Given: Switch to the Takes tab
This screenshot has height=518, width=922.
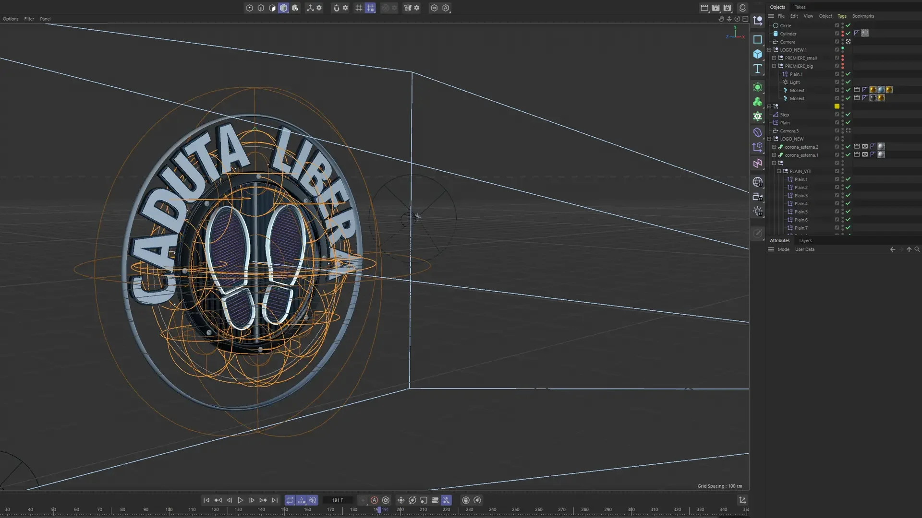Looking at the screenshot, I should (800, 7).
